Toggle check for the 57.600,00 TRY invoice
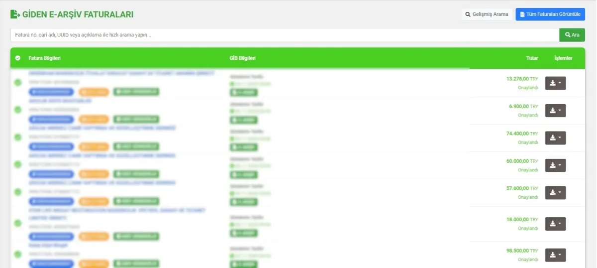This screenshot has width=597, height=268. (x=18, y=192)
